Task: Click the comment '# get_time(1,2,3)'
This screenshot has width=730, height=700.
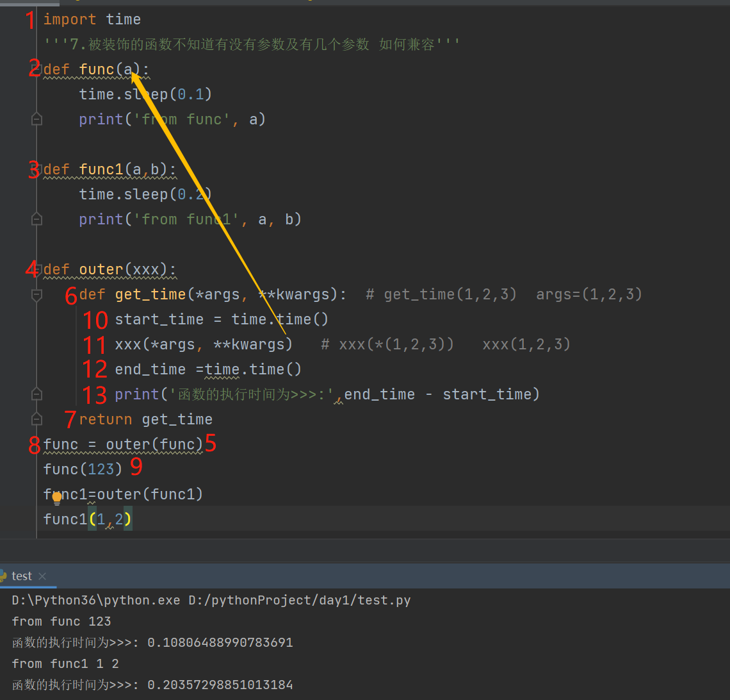Action: coord(441,294)
